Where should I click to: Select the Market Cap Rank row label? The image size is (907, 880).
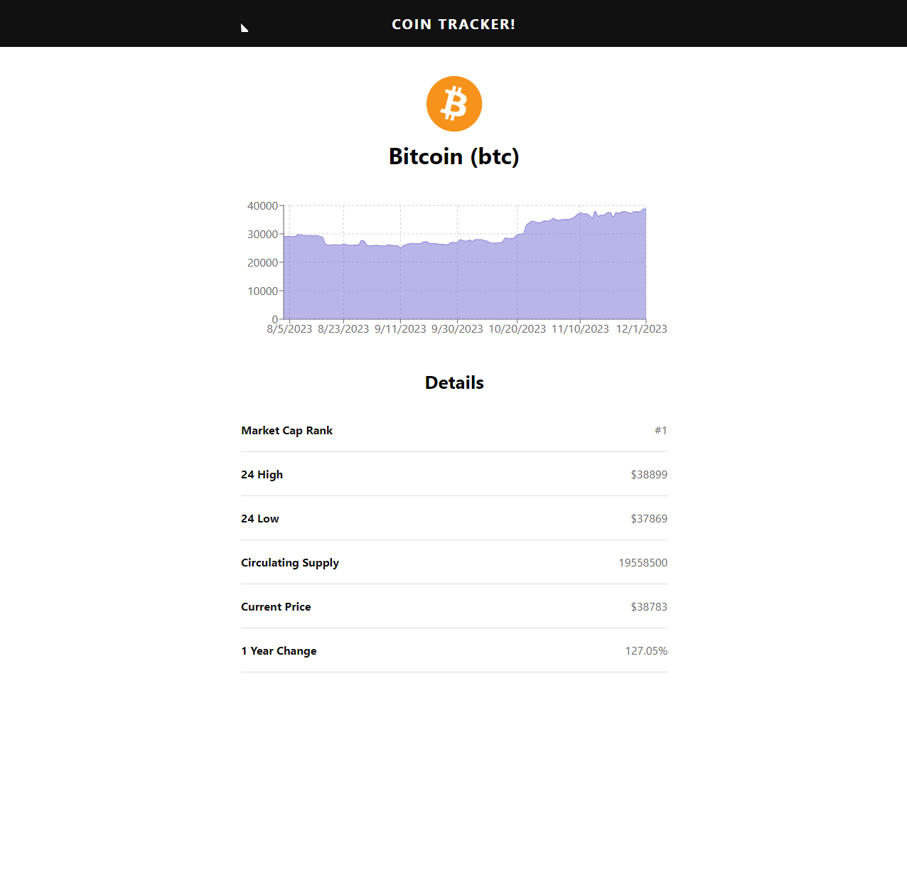coord(286,431)
